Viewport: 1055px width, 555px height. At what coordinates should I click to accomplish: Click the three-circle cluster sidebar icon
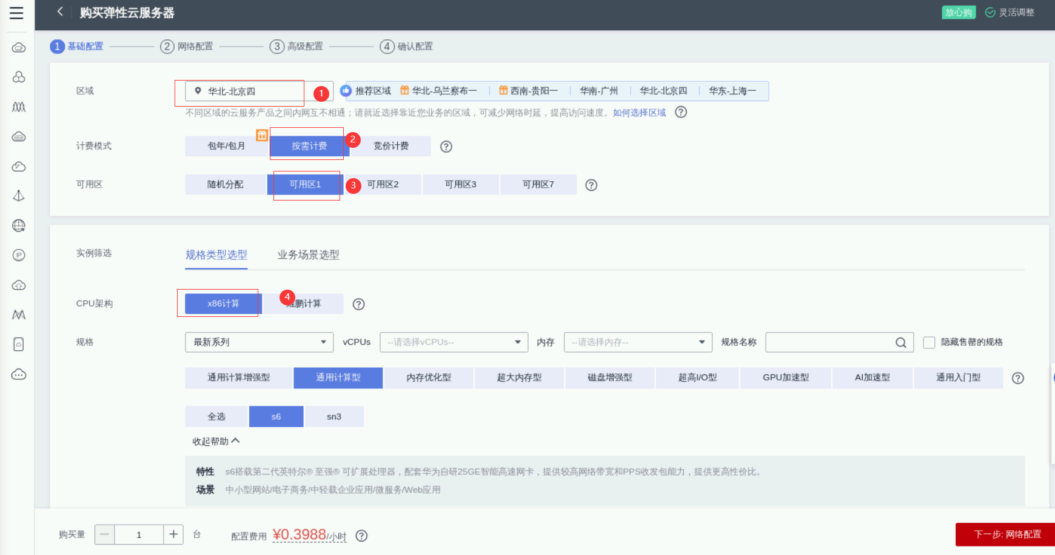pyautogui.click(x=19, y=77)
